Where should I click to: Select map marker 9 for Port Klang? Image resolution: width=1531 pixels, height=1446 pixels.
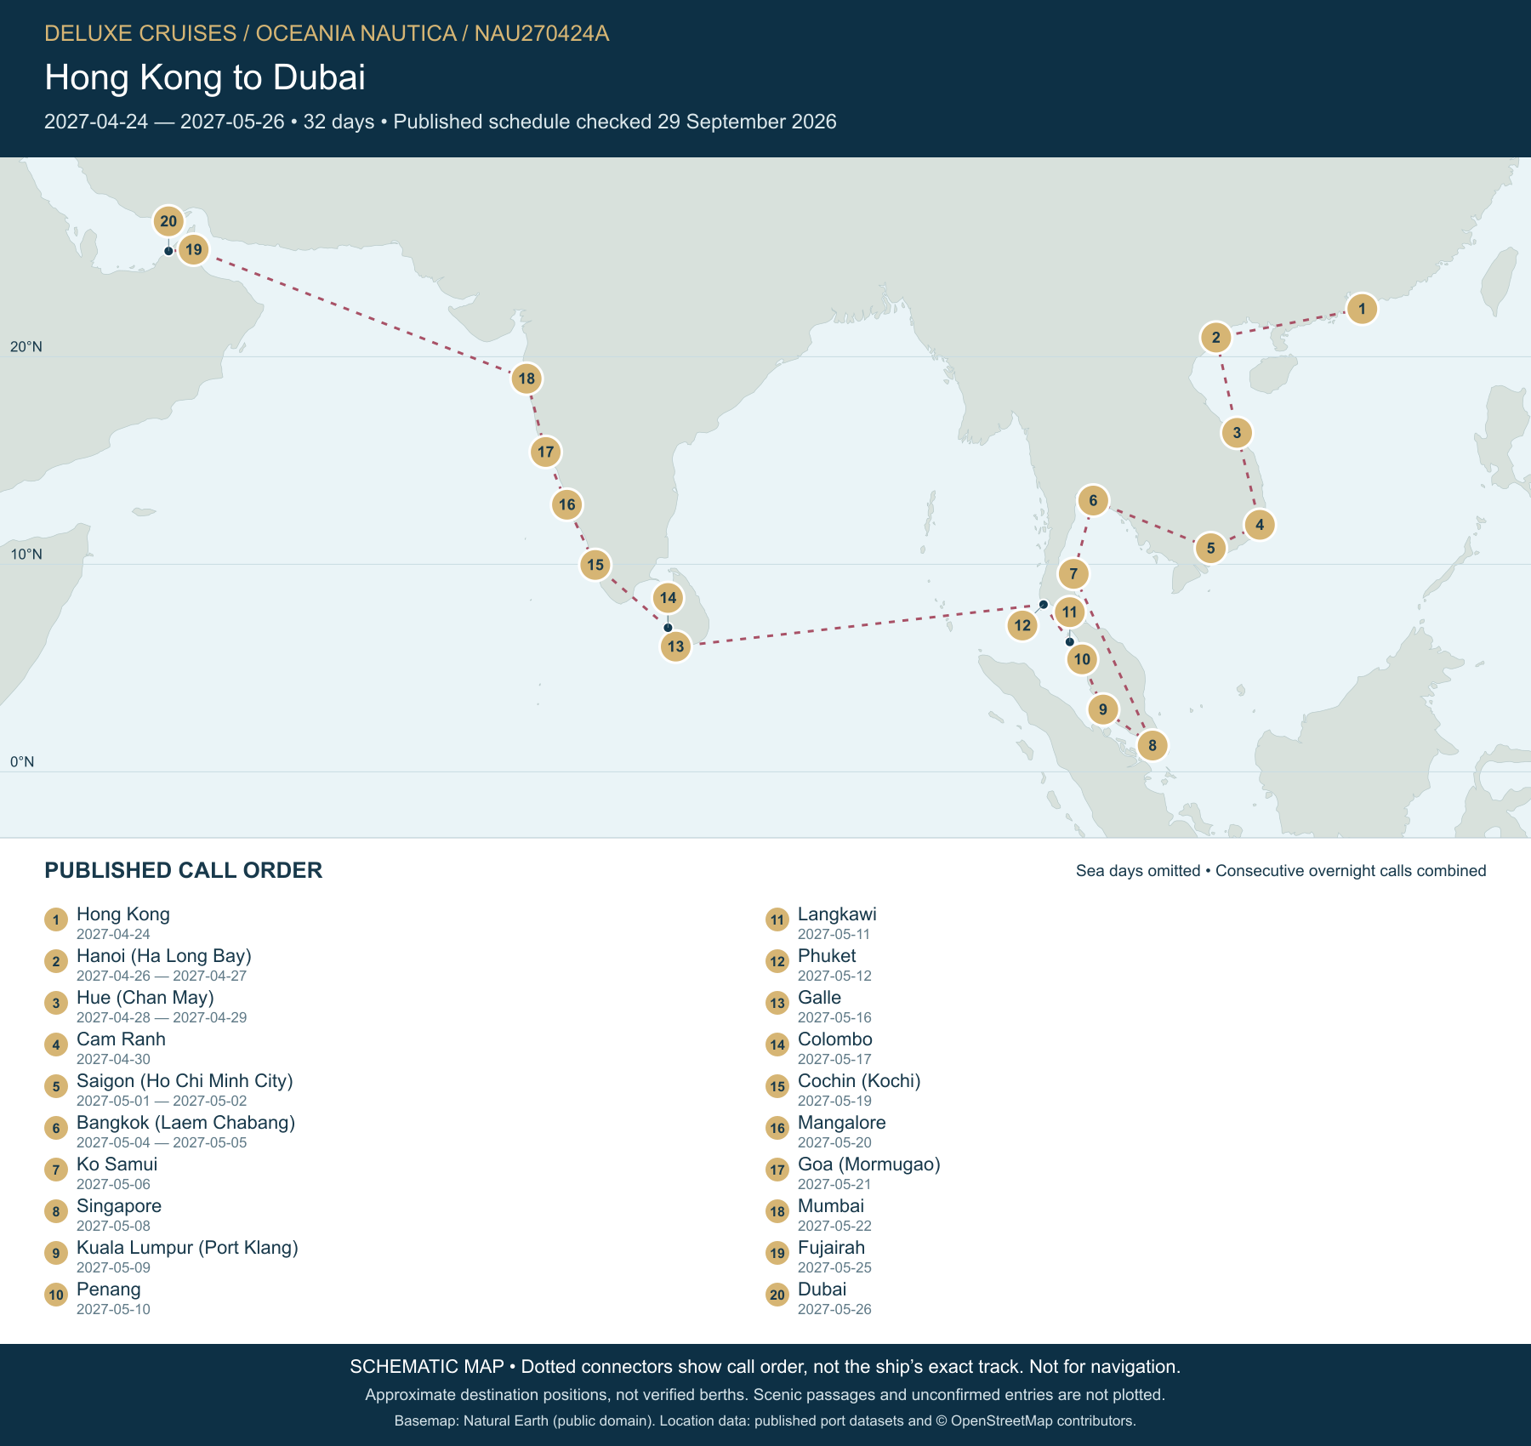pos(1103,709)
